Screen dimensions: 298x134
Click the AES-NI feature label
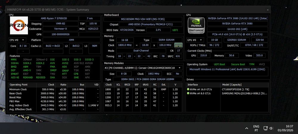pyautogui.click(x=15, y=78)
